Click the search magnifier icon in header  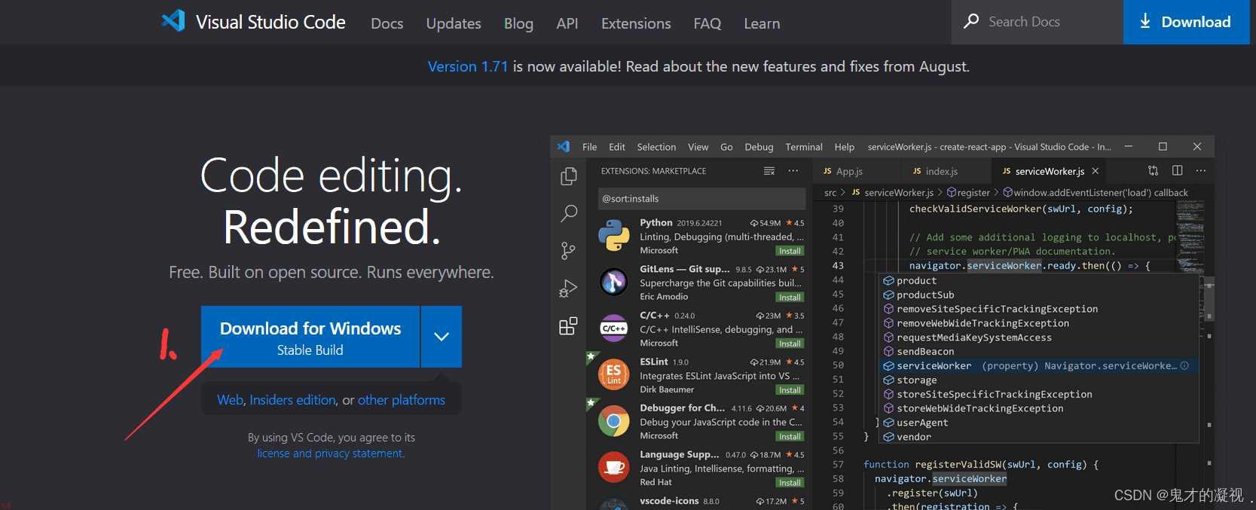pyautogui.click(x=971, y=21)
